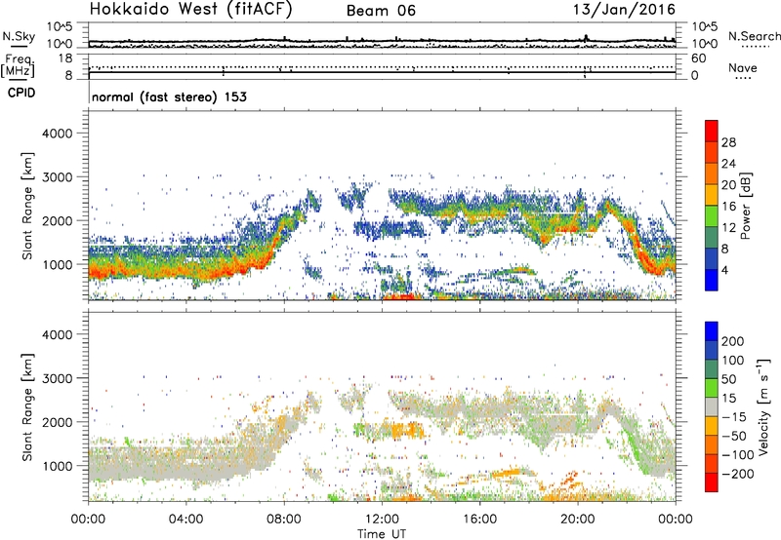The width and height of the screenshot is (781, 540).
Task: Click the red segment of Power colorbar
Action: (712, 131)
